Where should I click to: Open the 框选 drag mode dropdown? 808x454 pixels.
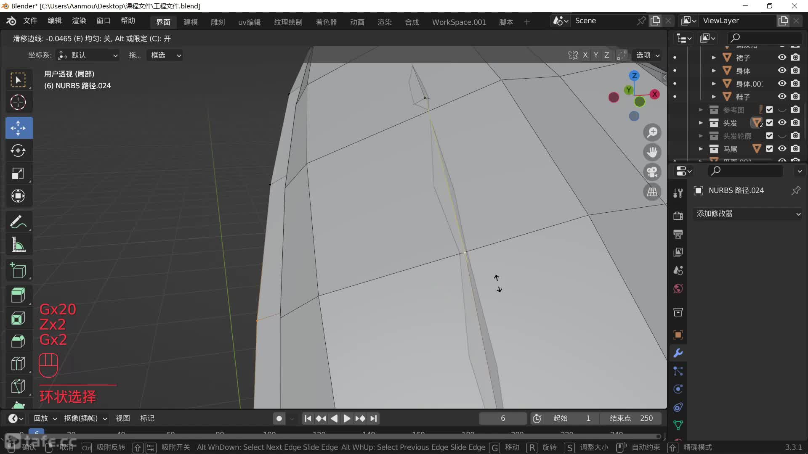pyautogui.click(x=165, y=55)
